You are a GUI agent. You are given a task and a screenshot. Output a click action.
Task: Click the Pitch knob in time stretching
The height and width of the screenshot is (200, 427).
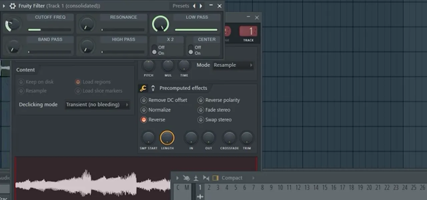click(x=149, y=65)
